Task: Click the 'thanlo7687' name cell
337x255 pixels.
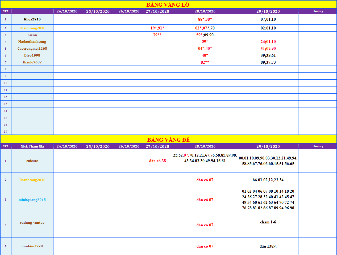Action: pos(32,62)
